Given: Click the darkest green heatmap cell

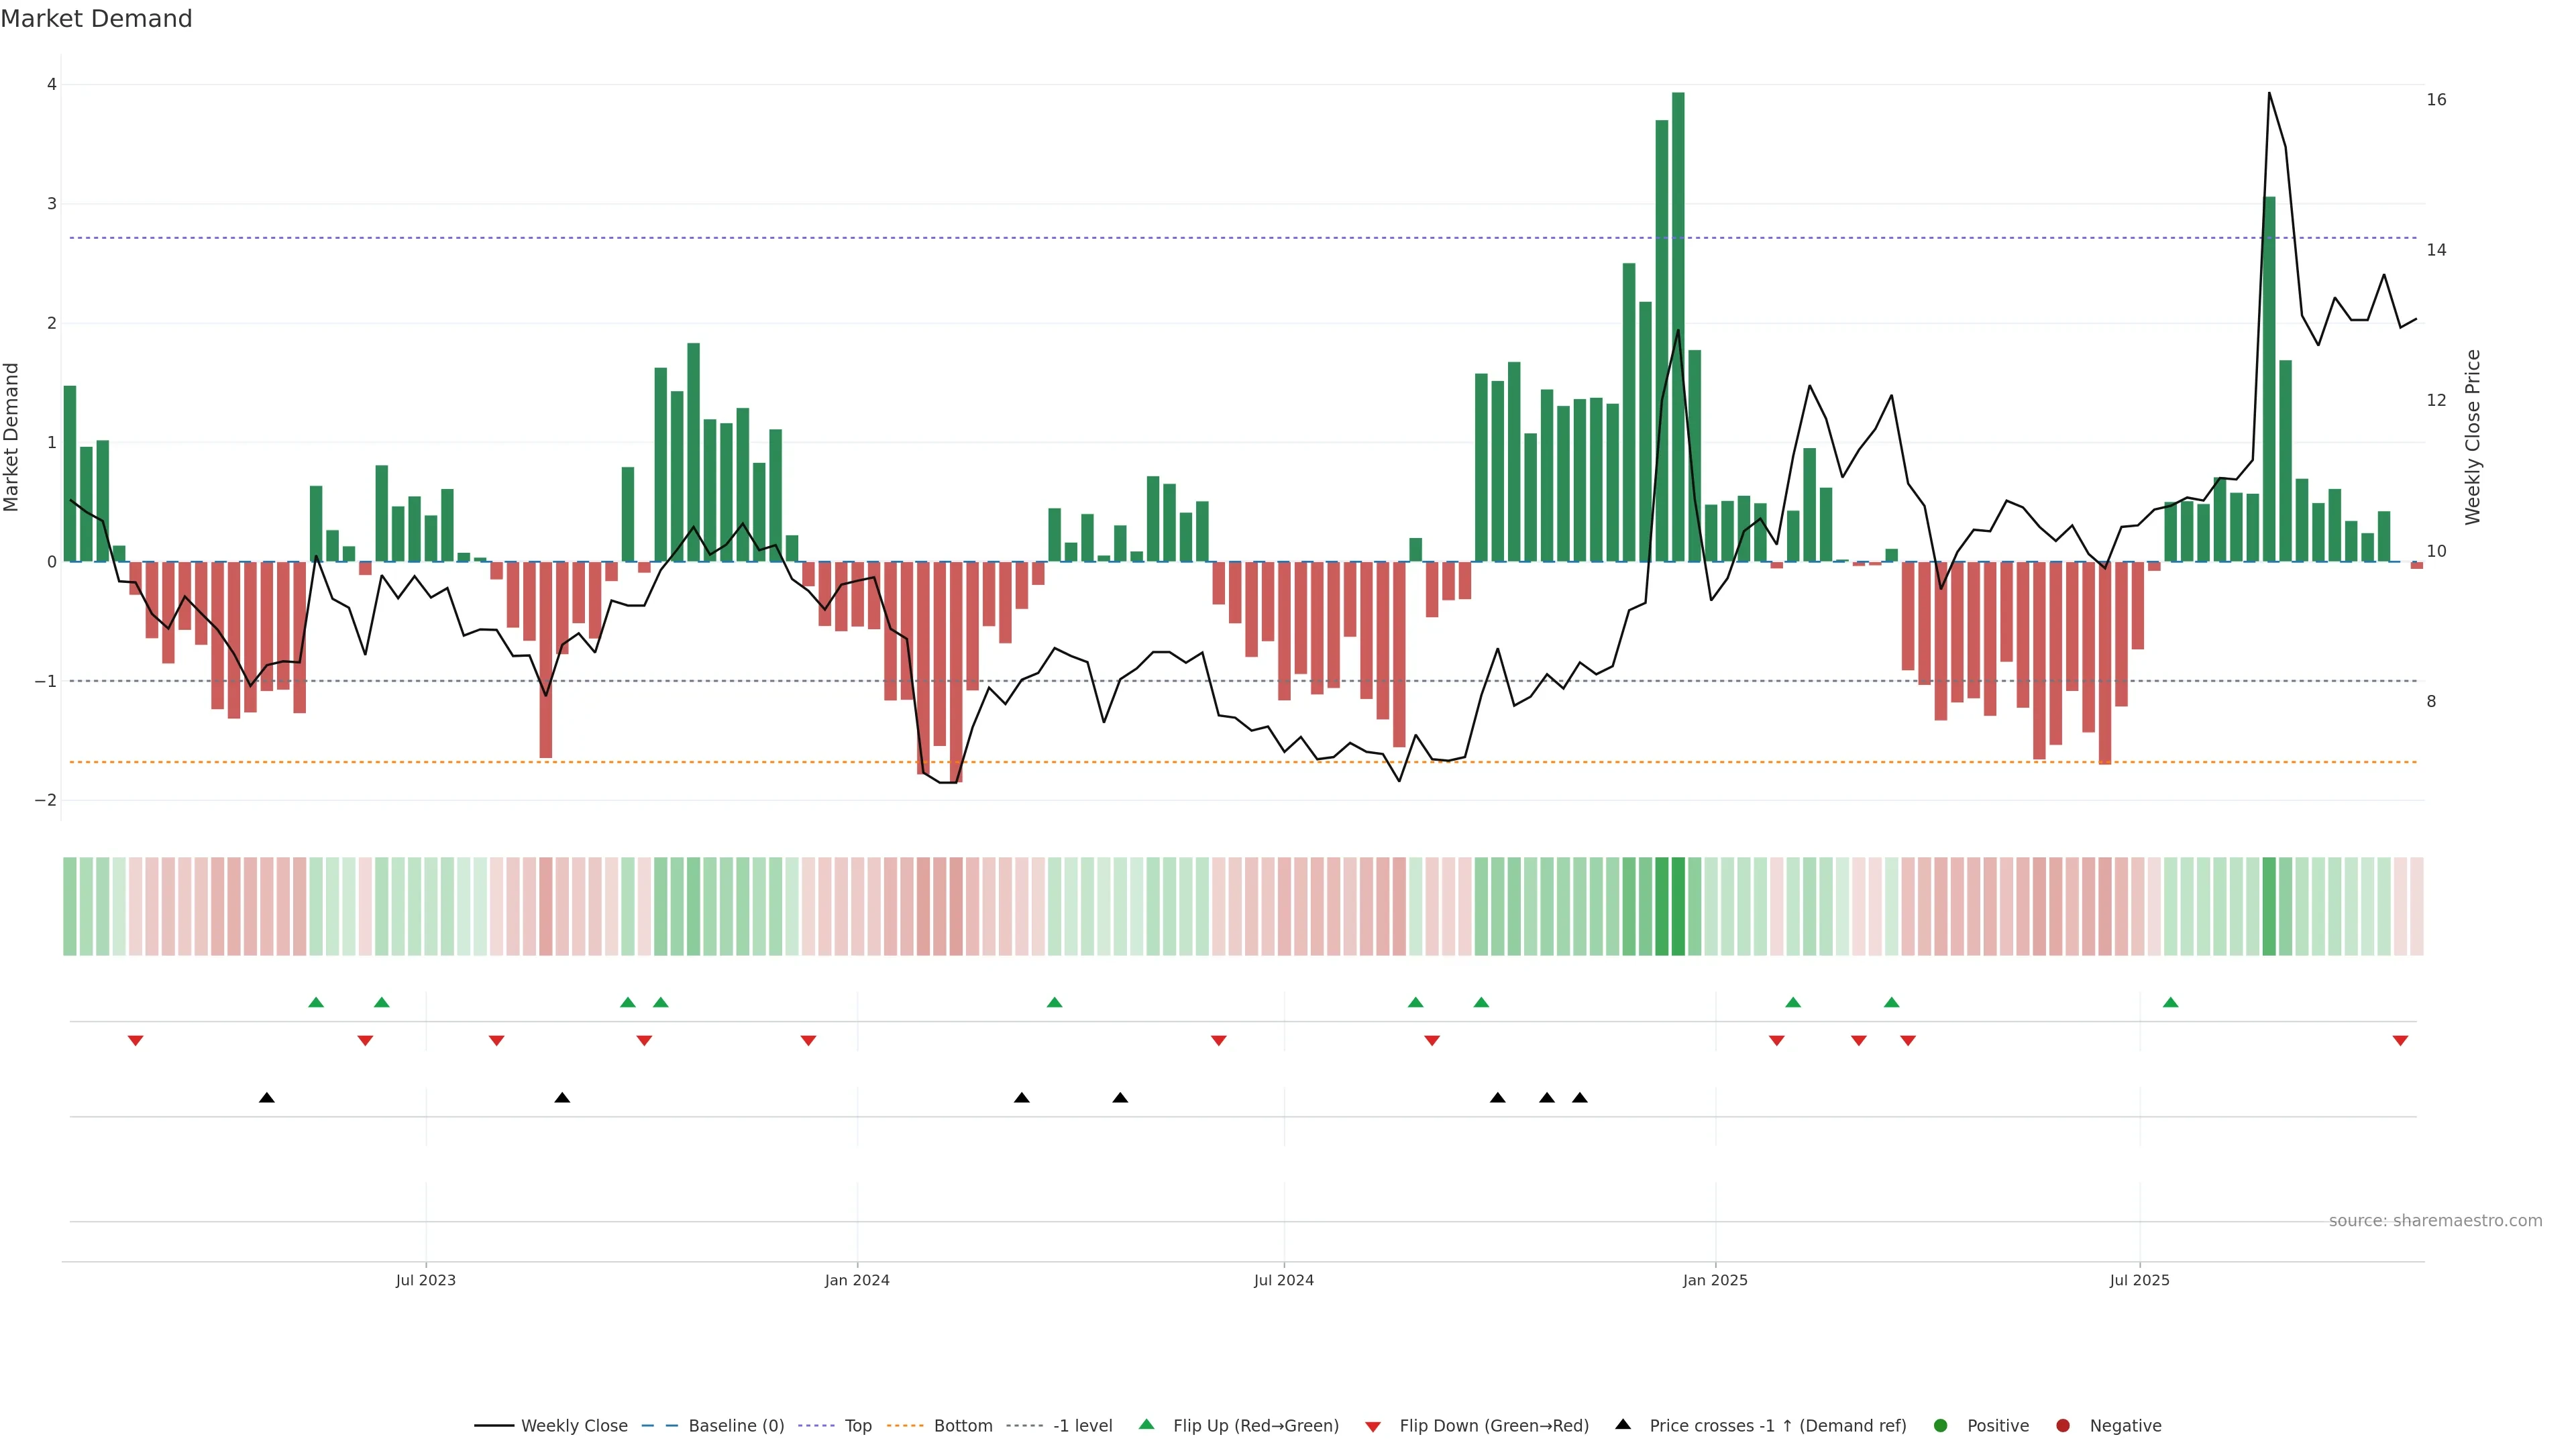Looking at the screenshot, I should (x=1678, y=906).
